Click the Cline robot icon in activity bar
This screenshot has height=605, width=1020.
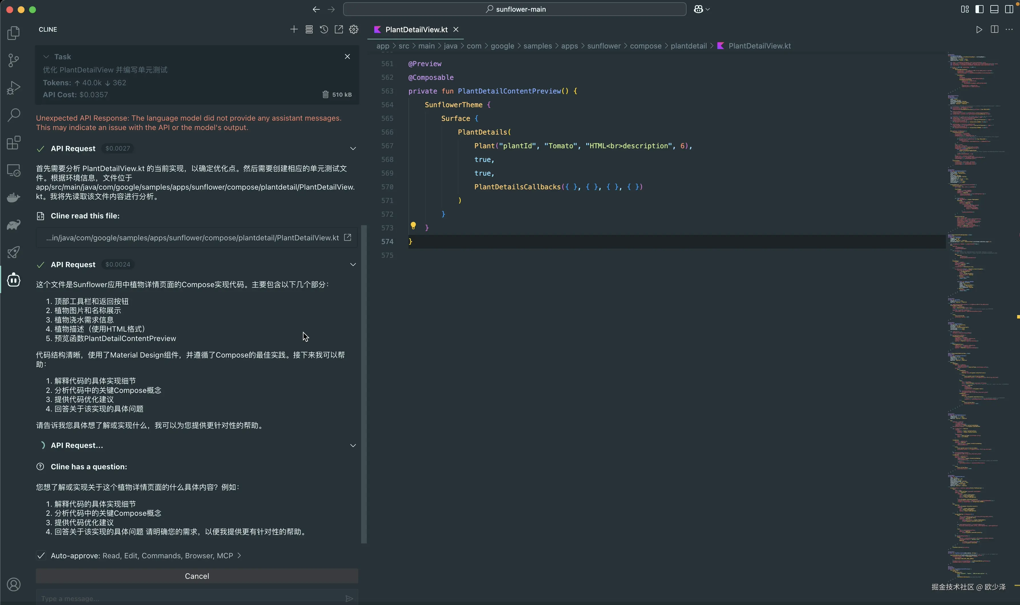pyautogui.click(x=13, y=280)
